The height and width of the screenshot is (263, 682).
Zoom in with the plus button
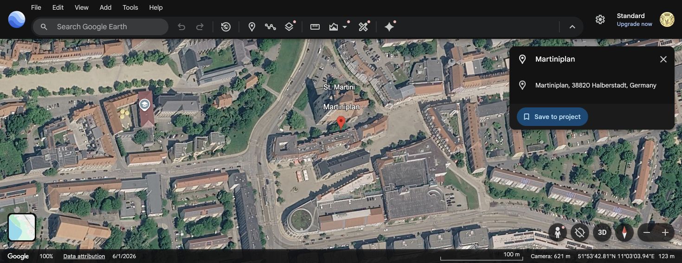click(x=665, y=232)
